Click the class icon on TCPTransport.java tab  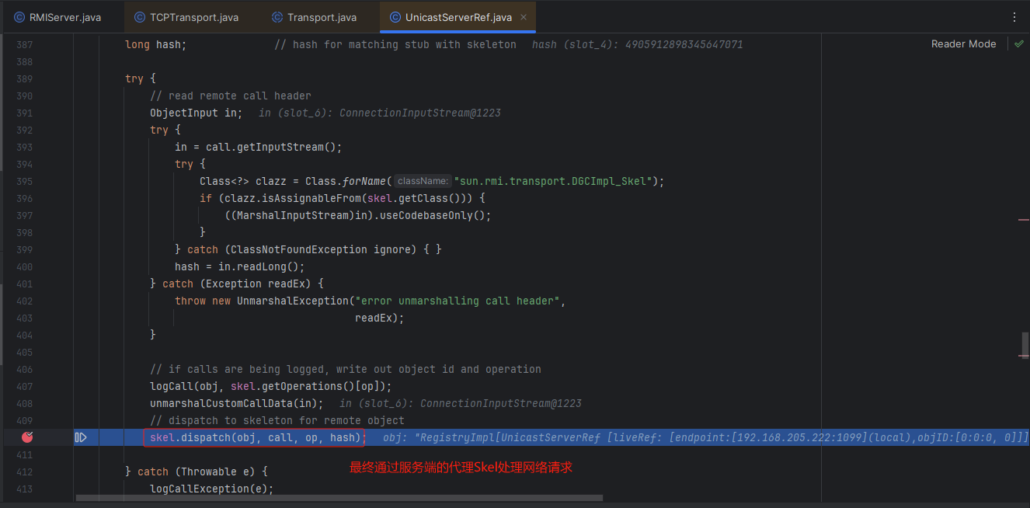click(139, 17)
